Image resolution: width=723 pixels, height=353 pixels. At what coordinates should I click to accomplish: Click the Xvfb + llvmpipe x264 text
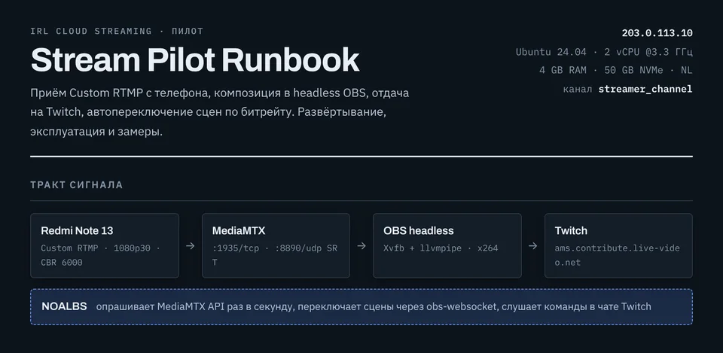[x=441, y=248]
